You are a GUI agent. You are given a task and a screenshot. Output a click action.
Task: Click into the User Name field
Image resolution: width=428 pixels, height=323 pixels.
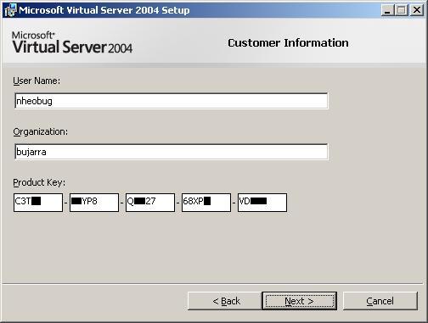pos(172,101)
